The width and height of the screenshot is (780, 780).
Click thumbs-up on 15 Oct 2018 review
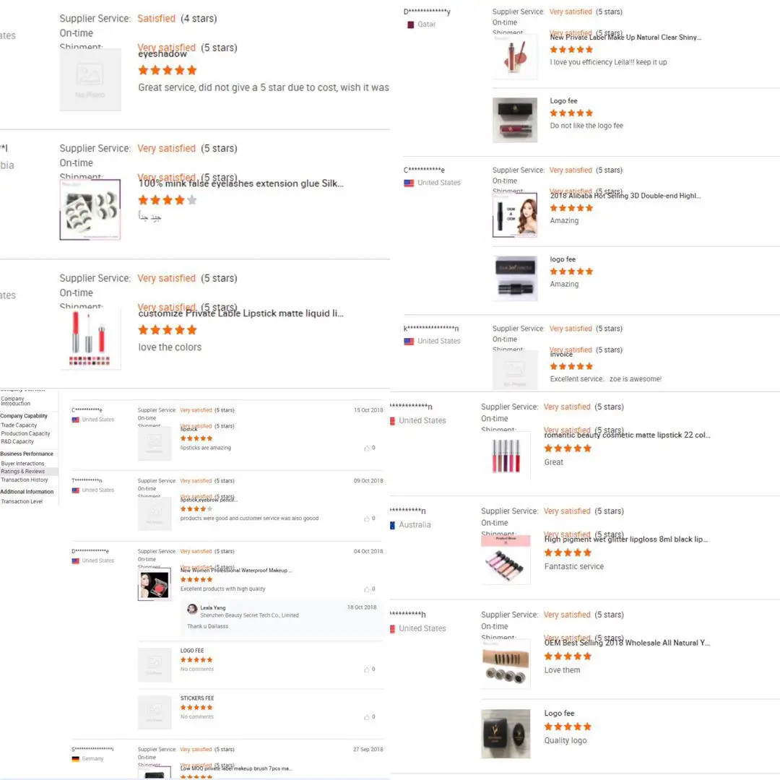[x=367, y=448]
